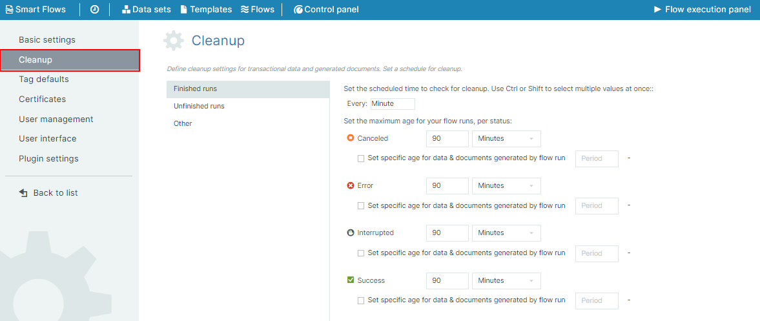This screenshot has width=760, height=321.
Task: Enable specific age checkbox under Canceled
Action: [360, 158]
